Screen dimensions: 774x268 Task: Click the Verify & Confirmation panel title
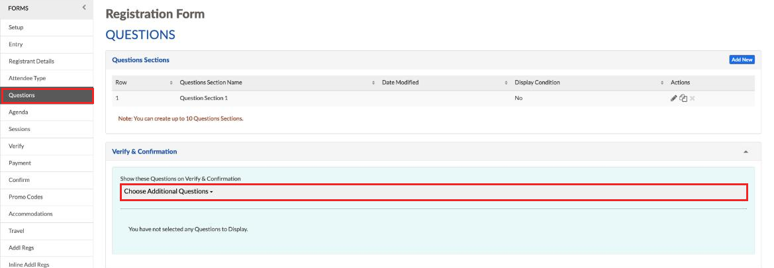coord(144,152)
